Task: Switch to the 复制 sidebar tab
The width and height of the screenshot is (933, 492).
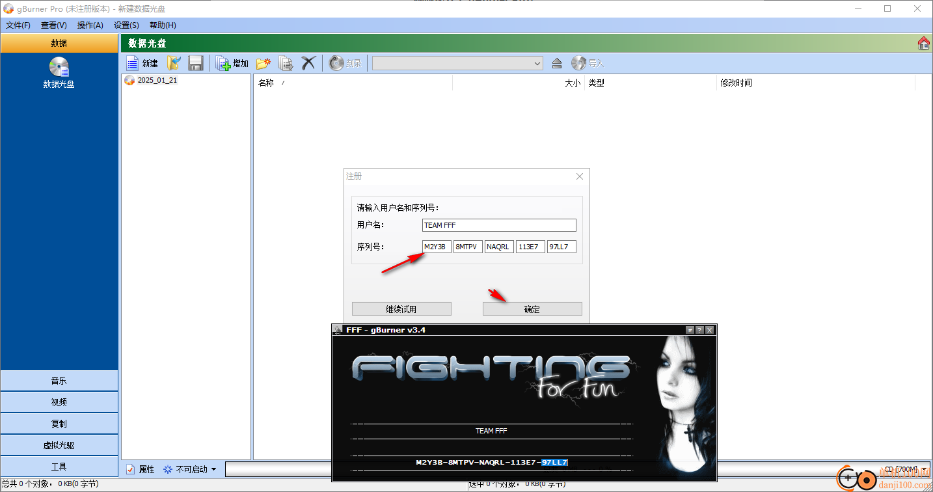Action: 59,424
